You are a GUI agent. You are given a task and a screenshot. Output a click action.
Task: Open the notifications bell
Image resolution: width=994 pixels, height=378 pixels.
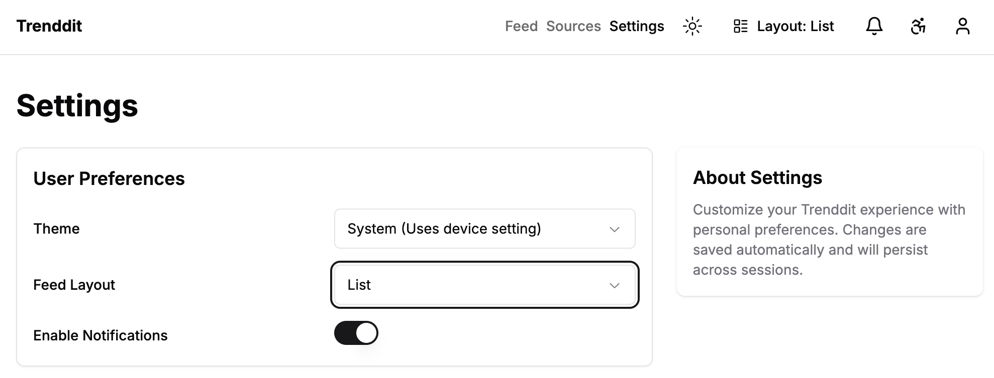point(874,26)
